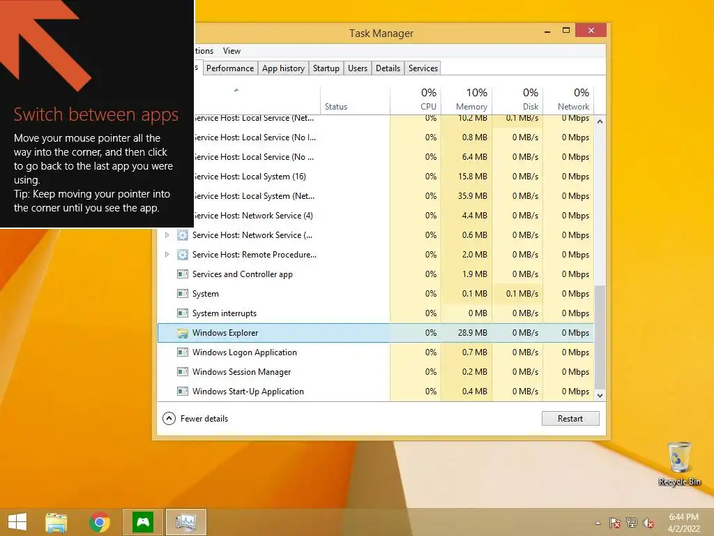Select Windows Session Manager row
Screen dimensions: 714x536
click(376, 372)
